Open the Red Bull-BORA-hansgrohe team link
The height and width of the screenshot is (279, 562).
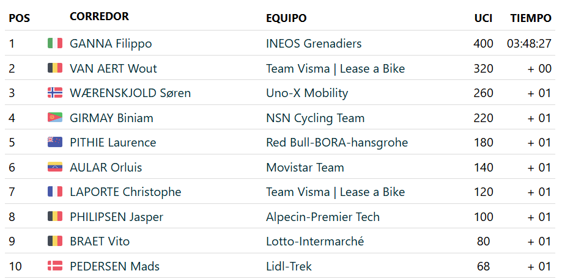click(337, 142)
